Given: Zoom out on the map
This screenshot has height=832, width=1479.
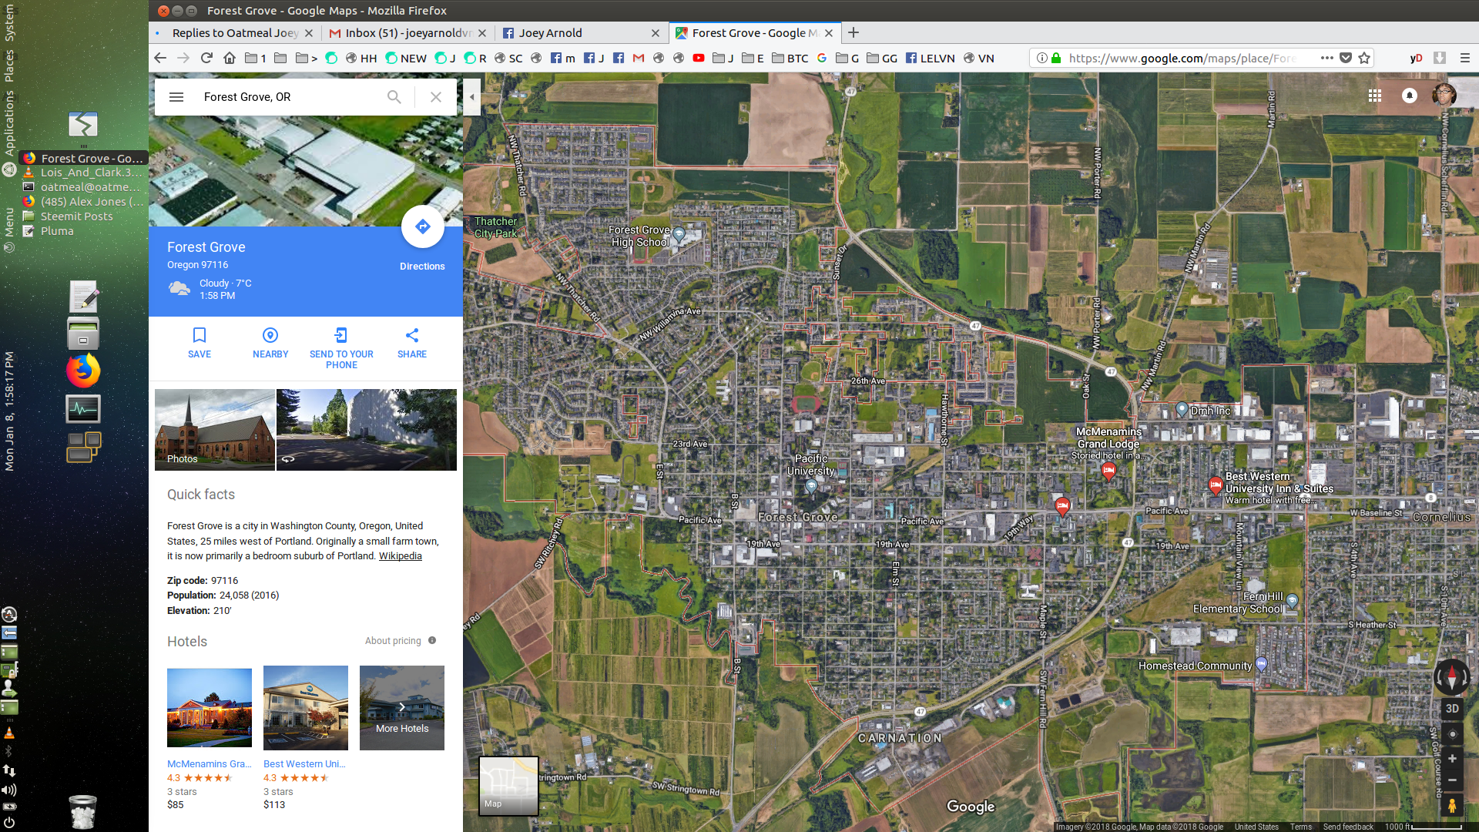Looking at the screenshot, I should pyautogui.click(x=1452, y=780).
